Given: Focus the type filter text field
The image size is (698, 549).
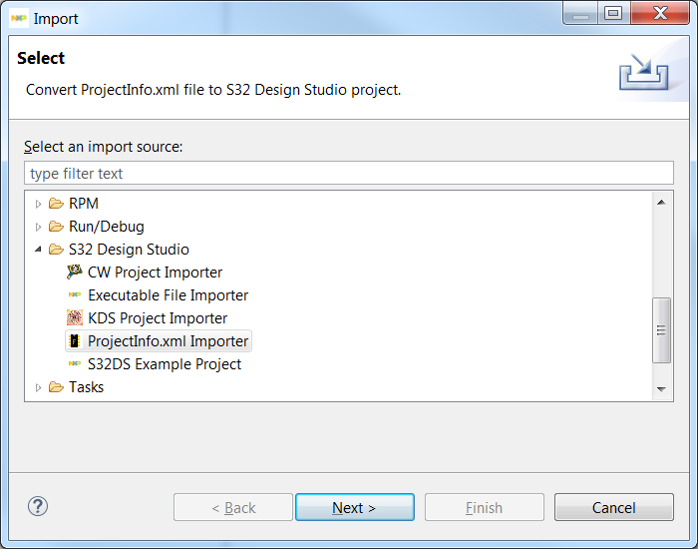Looking at the screenshot, I should tap(348, 174).
